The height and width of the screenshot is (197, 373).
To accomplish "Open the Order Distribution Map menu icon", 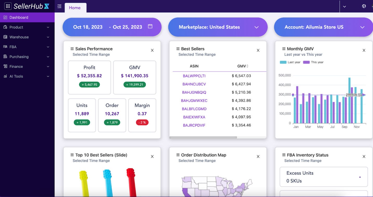I will click(178, 155).
